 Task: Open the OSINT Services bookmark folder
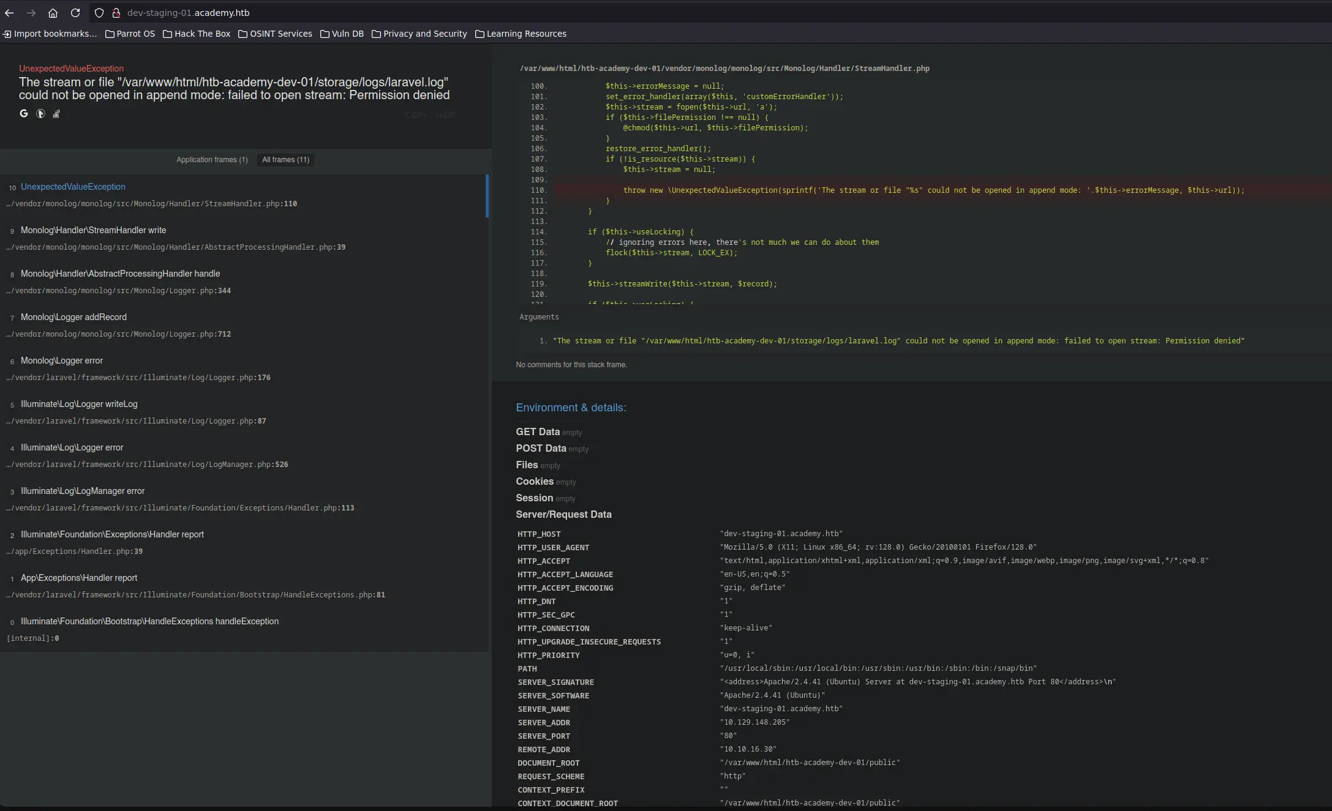pyautogui.click(x=275, y=34)
